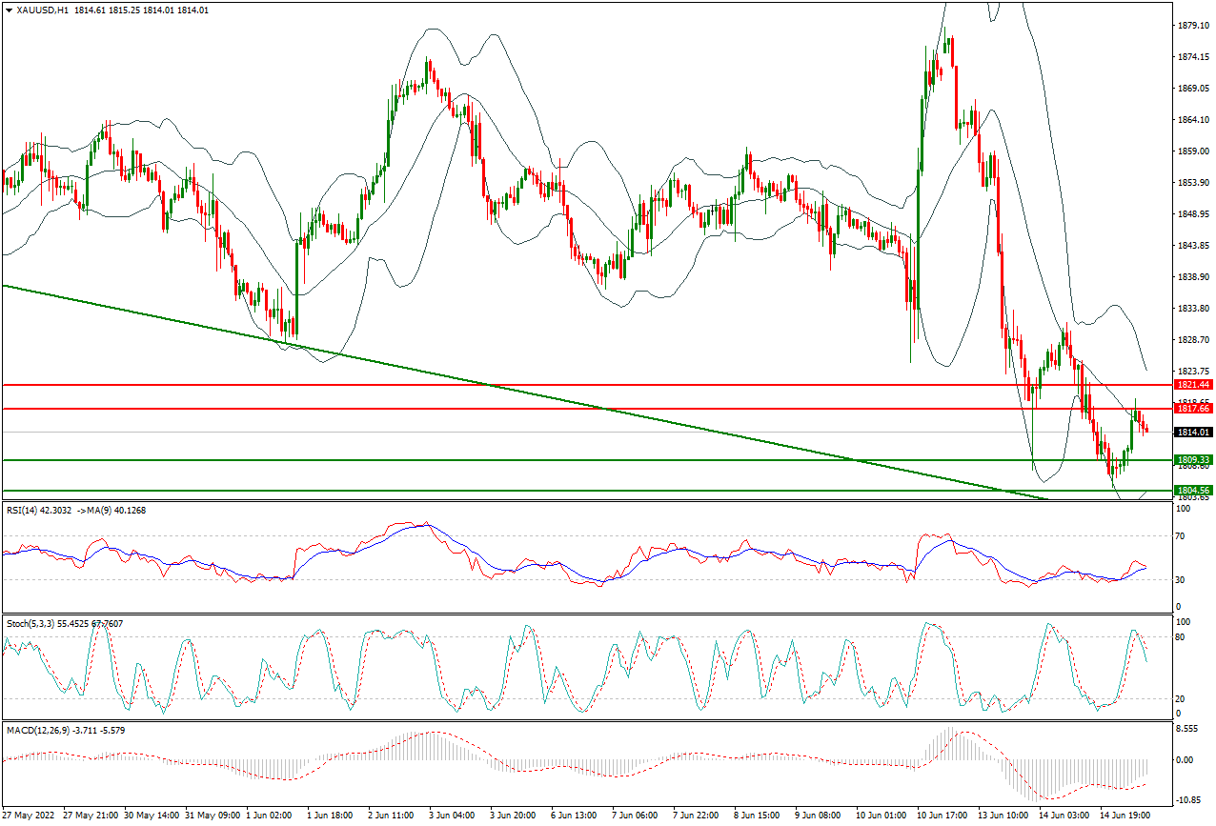Select the red 1821.44 price tag

(1194, 384)
